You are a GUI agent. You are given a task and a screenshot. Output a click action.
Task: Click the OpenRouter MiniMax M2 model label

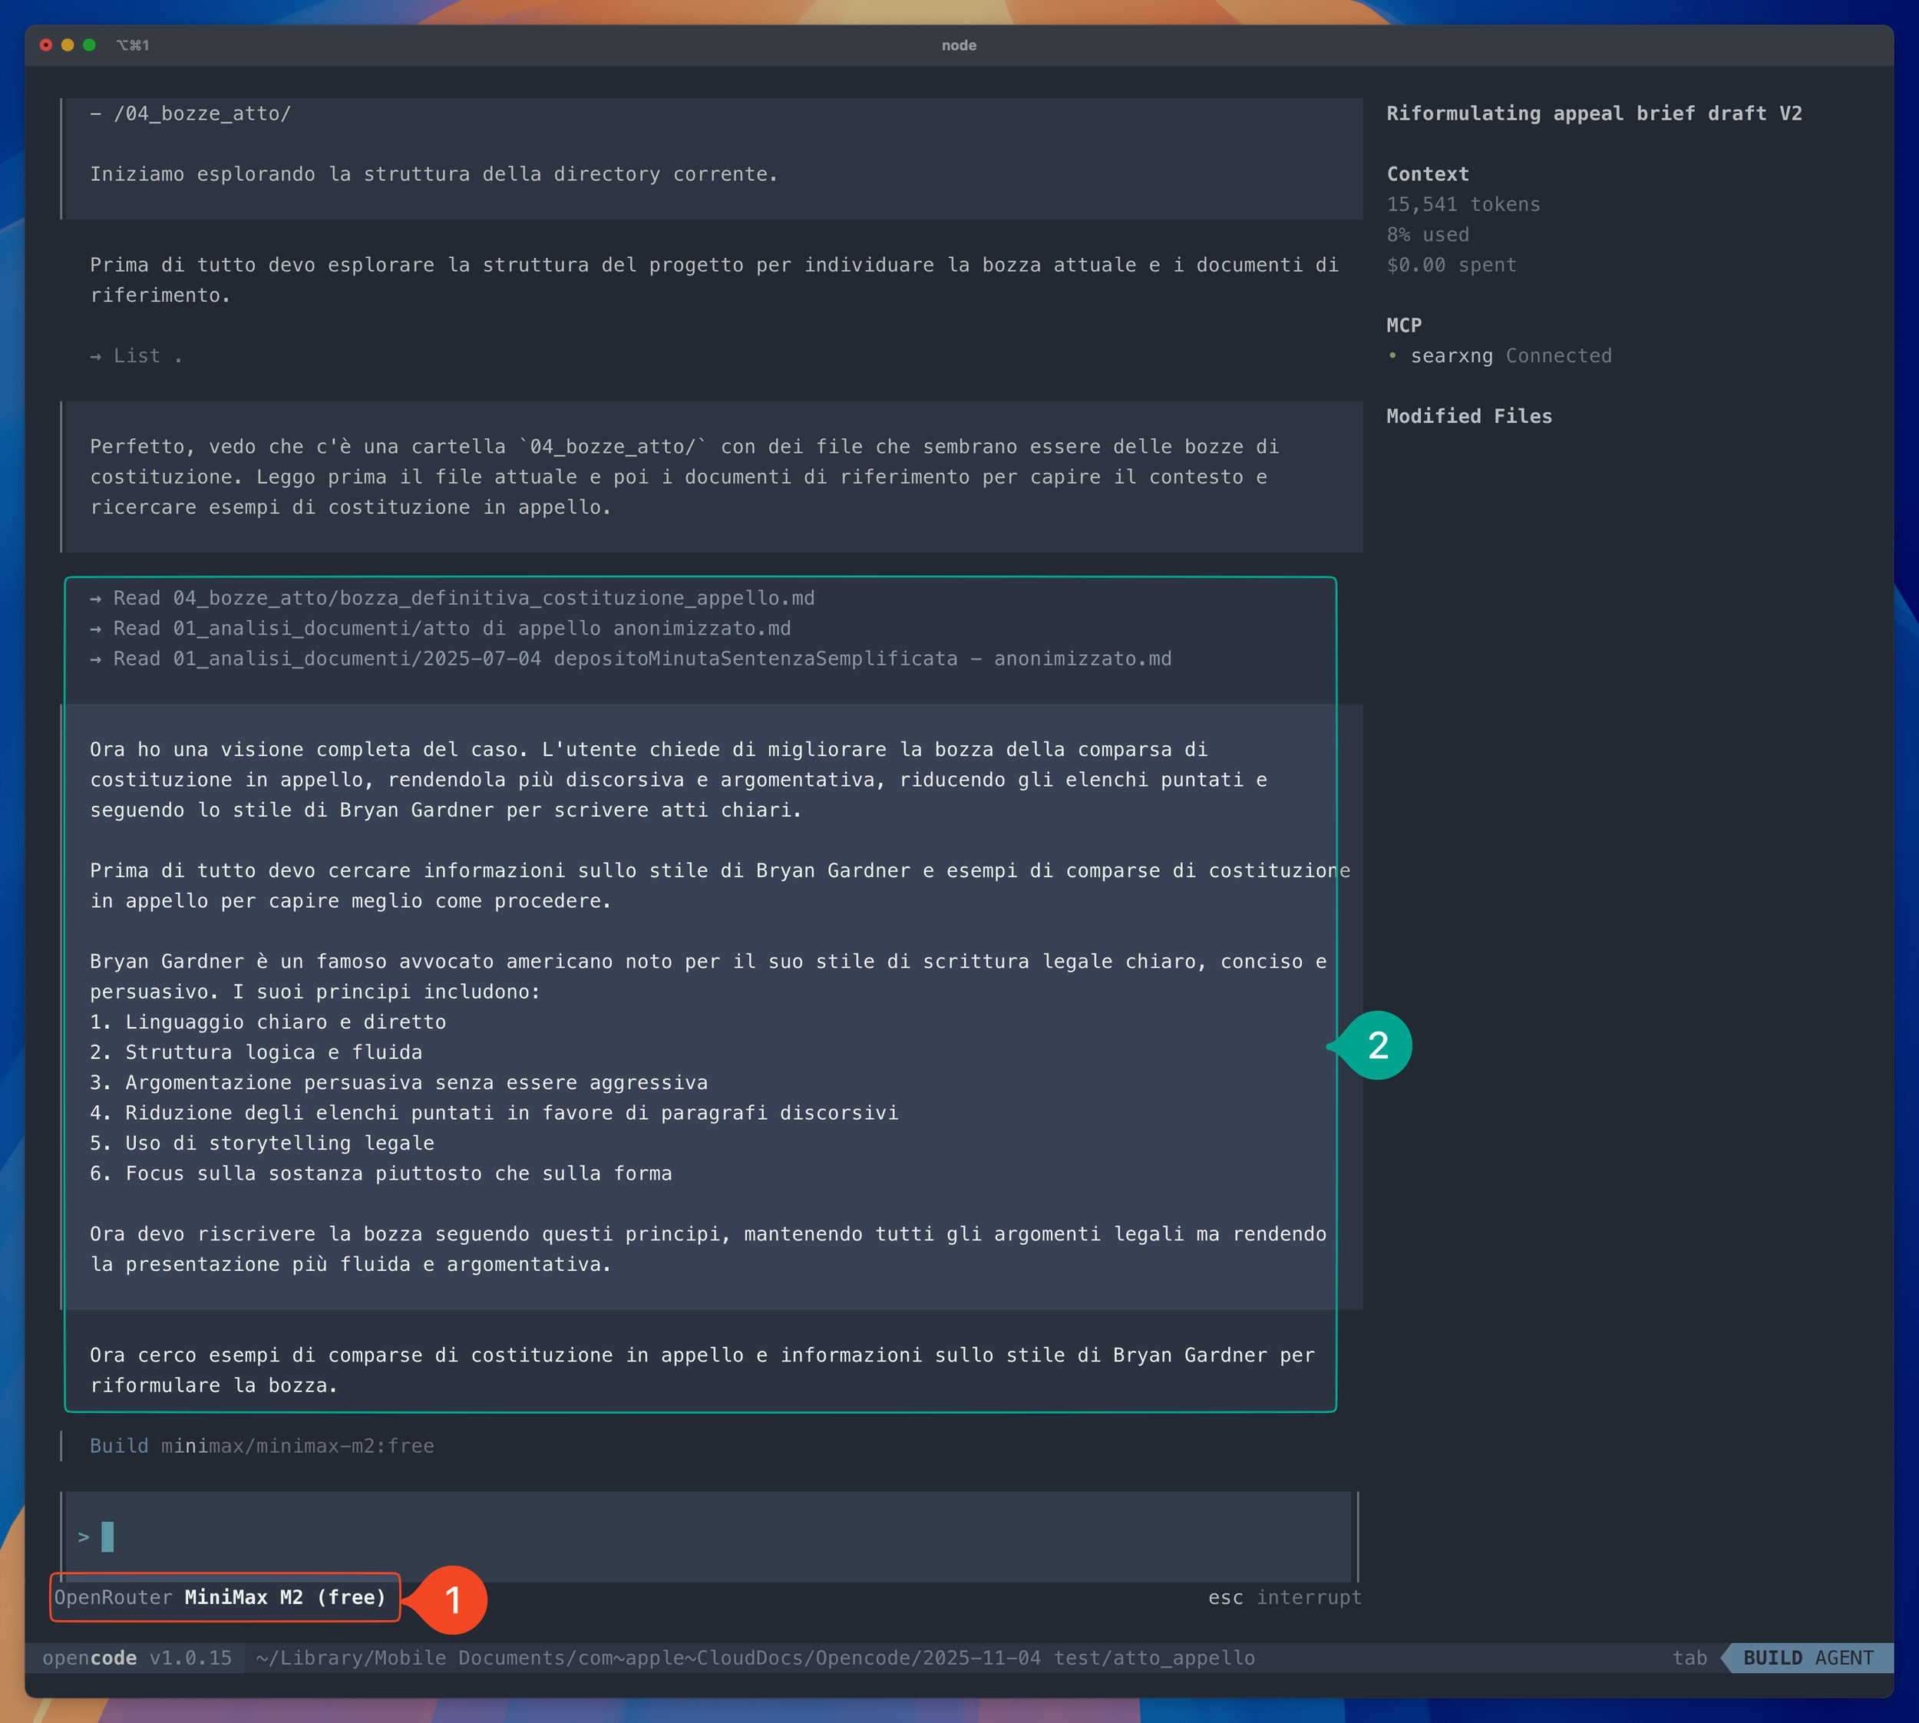(x=220, y=1597)
